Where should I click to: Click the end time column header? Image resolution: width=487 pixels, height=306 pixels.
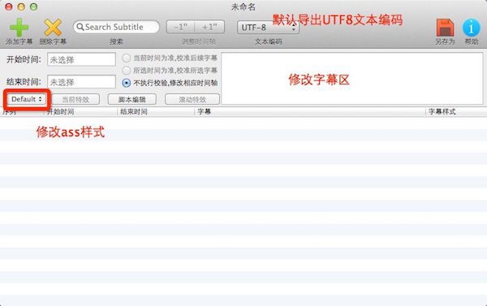[156, 111]
